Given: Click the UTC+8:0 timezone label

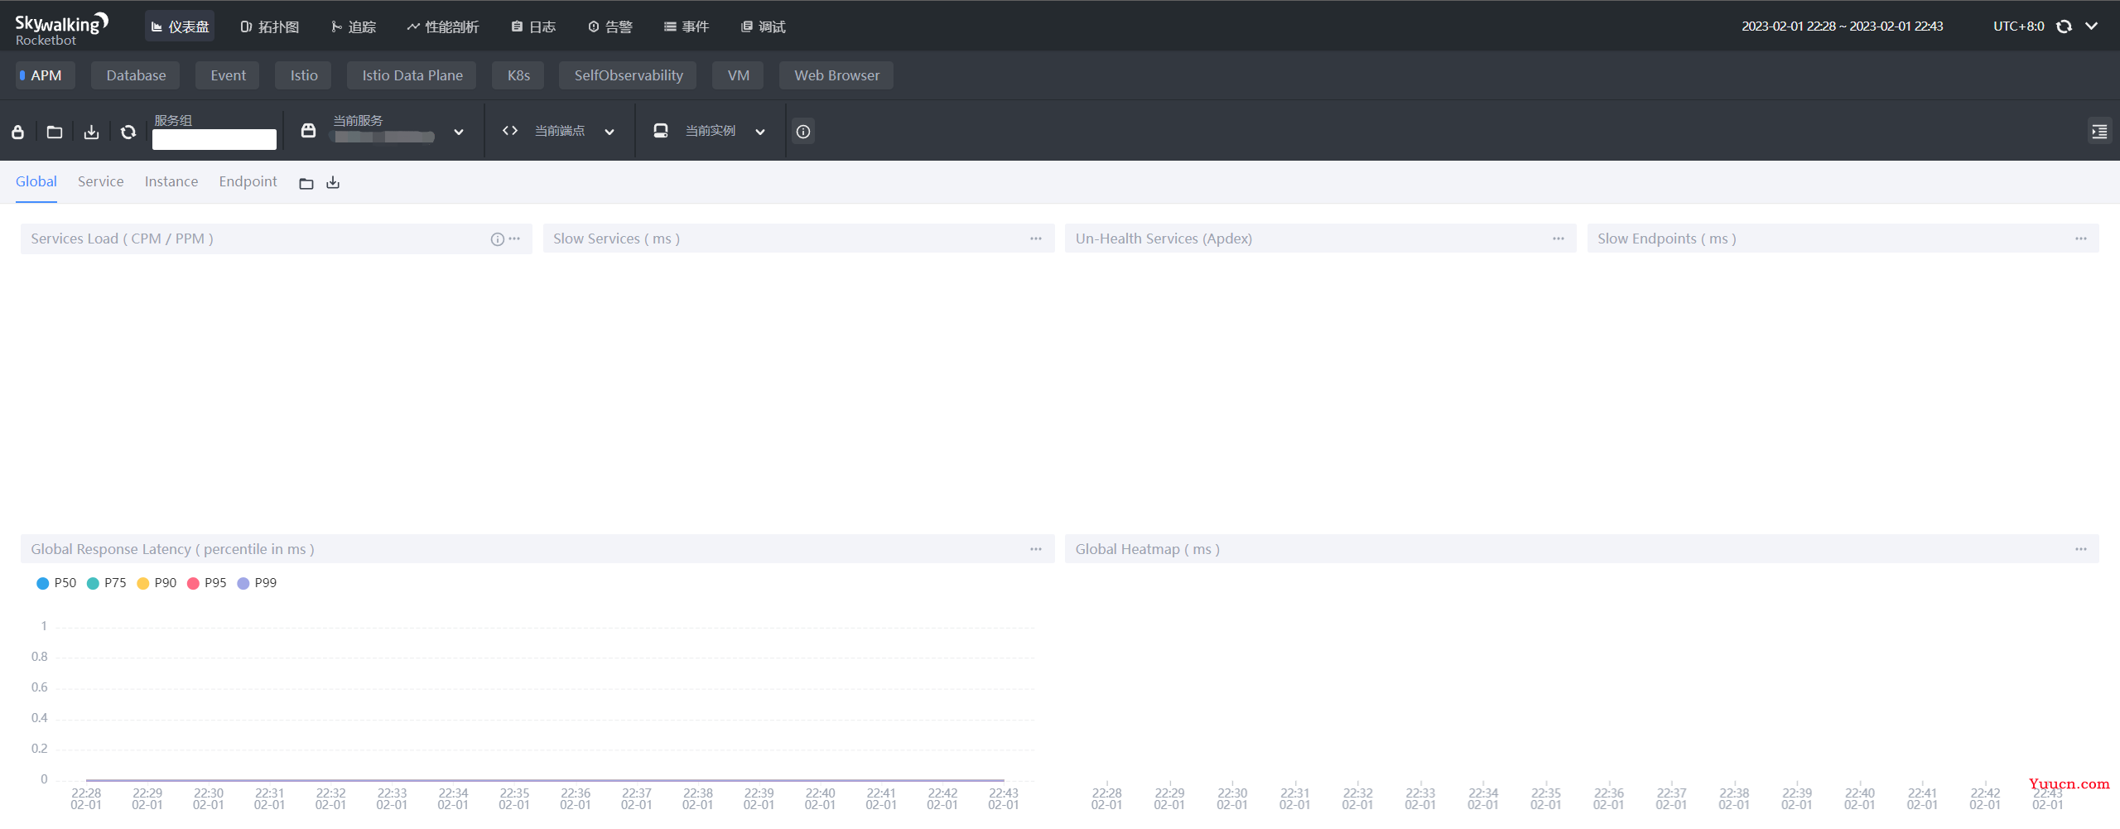Looking at the screenshot, I should [2018, 27].
